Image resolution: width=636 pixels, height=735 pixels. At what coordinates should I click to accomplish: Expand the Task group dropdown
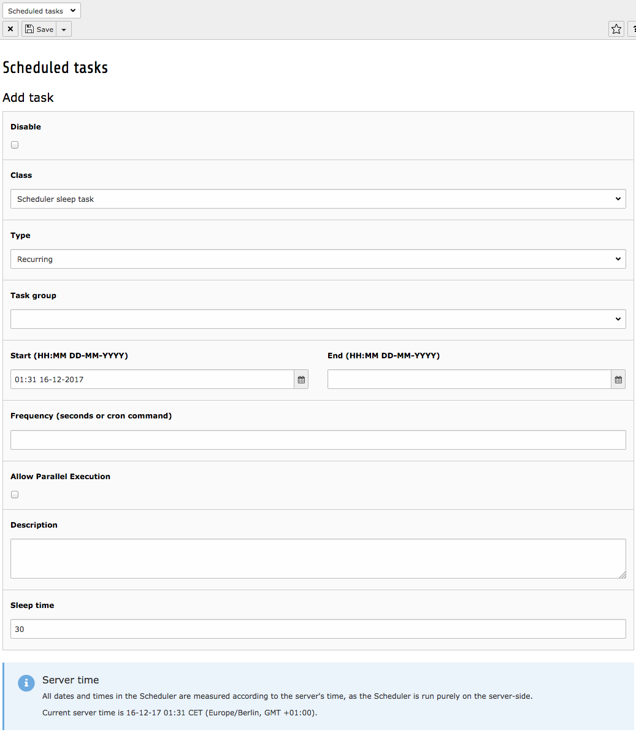coord(318,319)
